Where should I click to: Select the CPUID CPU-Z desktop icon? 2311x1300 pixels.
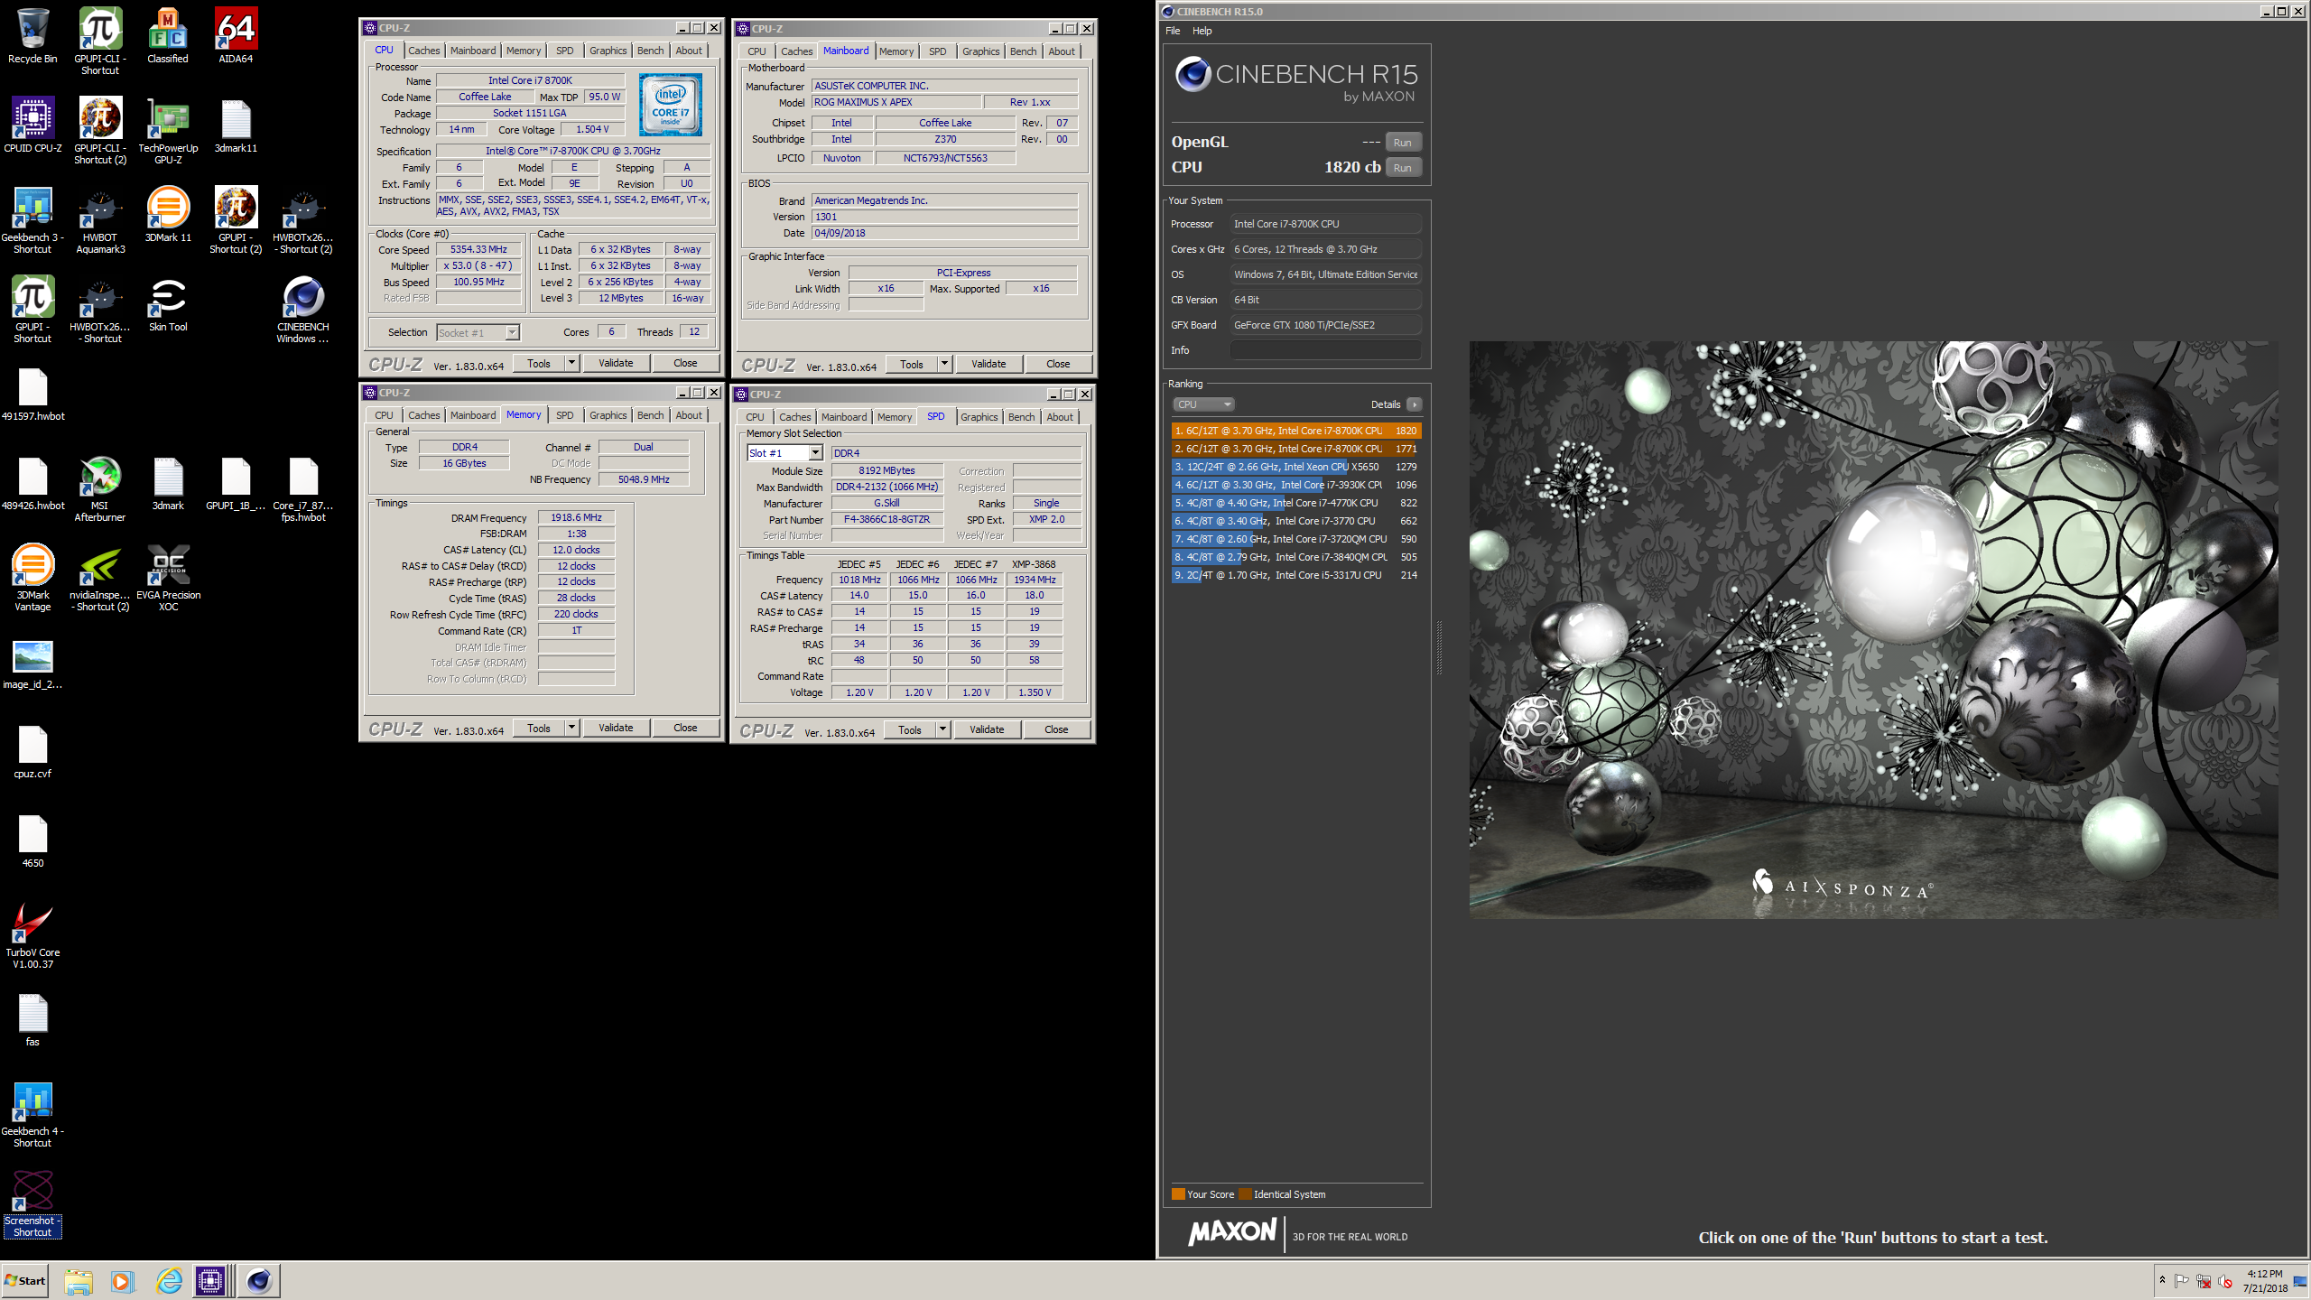[x=32, y=125]
